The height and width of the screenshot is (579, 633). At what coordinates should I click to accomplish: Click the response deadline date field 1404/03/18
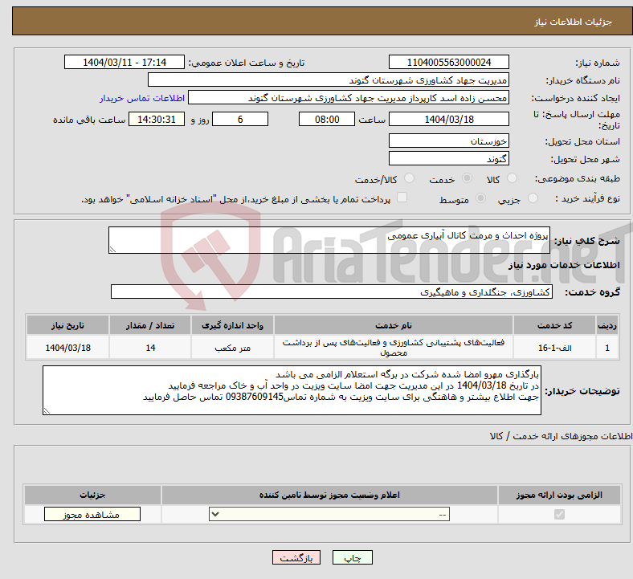coord(448,119)
